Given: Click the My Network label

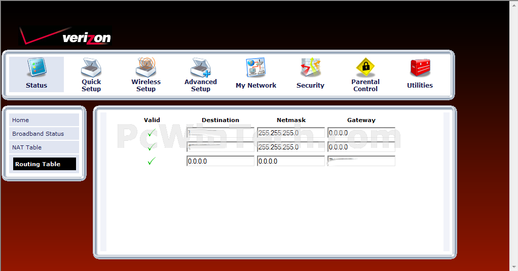Looking at the screenshot, I should (256, 85).
